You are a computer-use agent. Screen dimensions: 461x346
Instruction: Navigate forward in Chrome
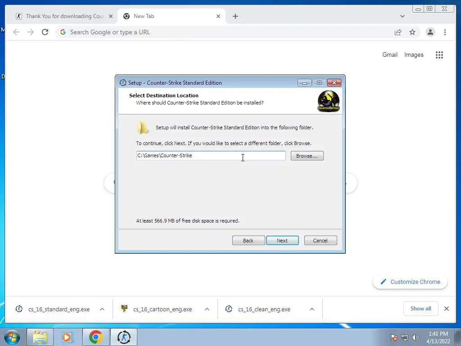[31, 32]
